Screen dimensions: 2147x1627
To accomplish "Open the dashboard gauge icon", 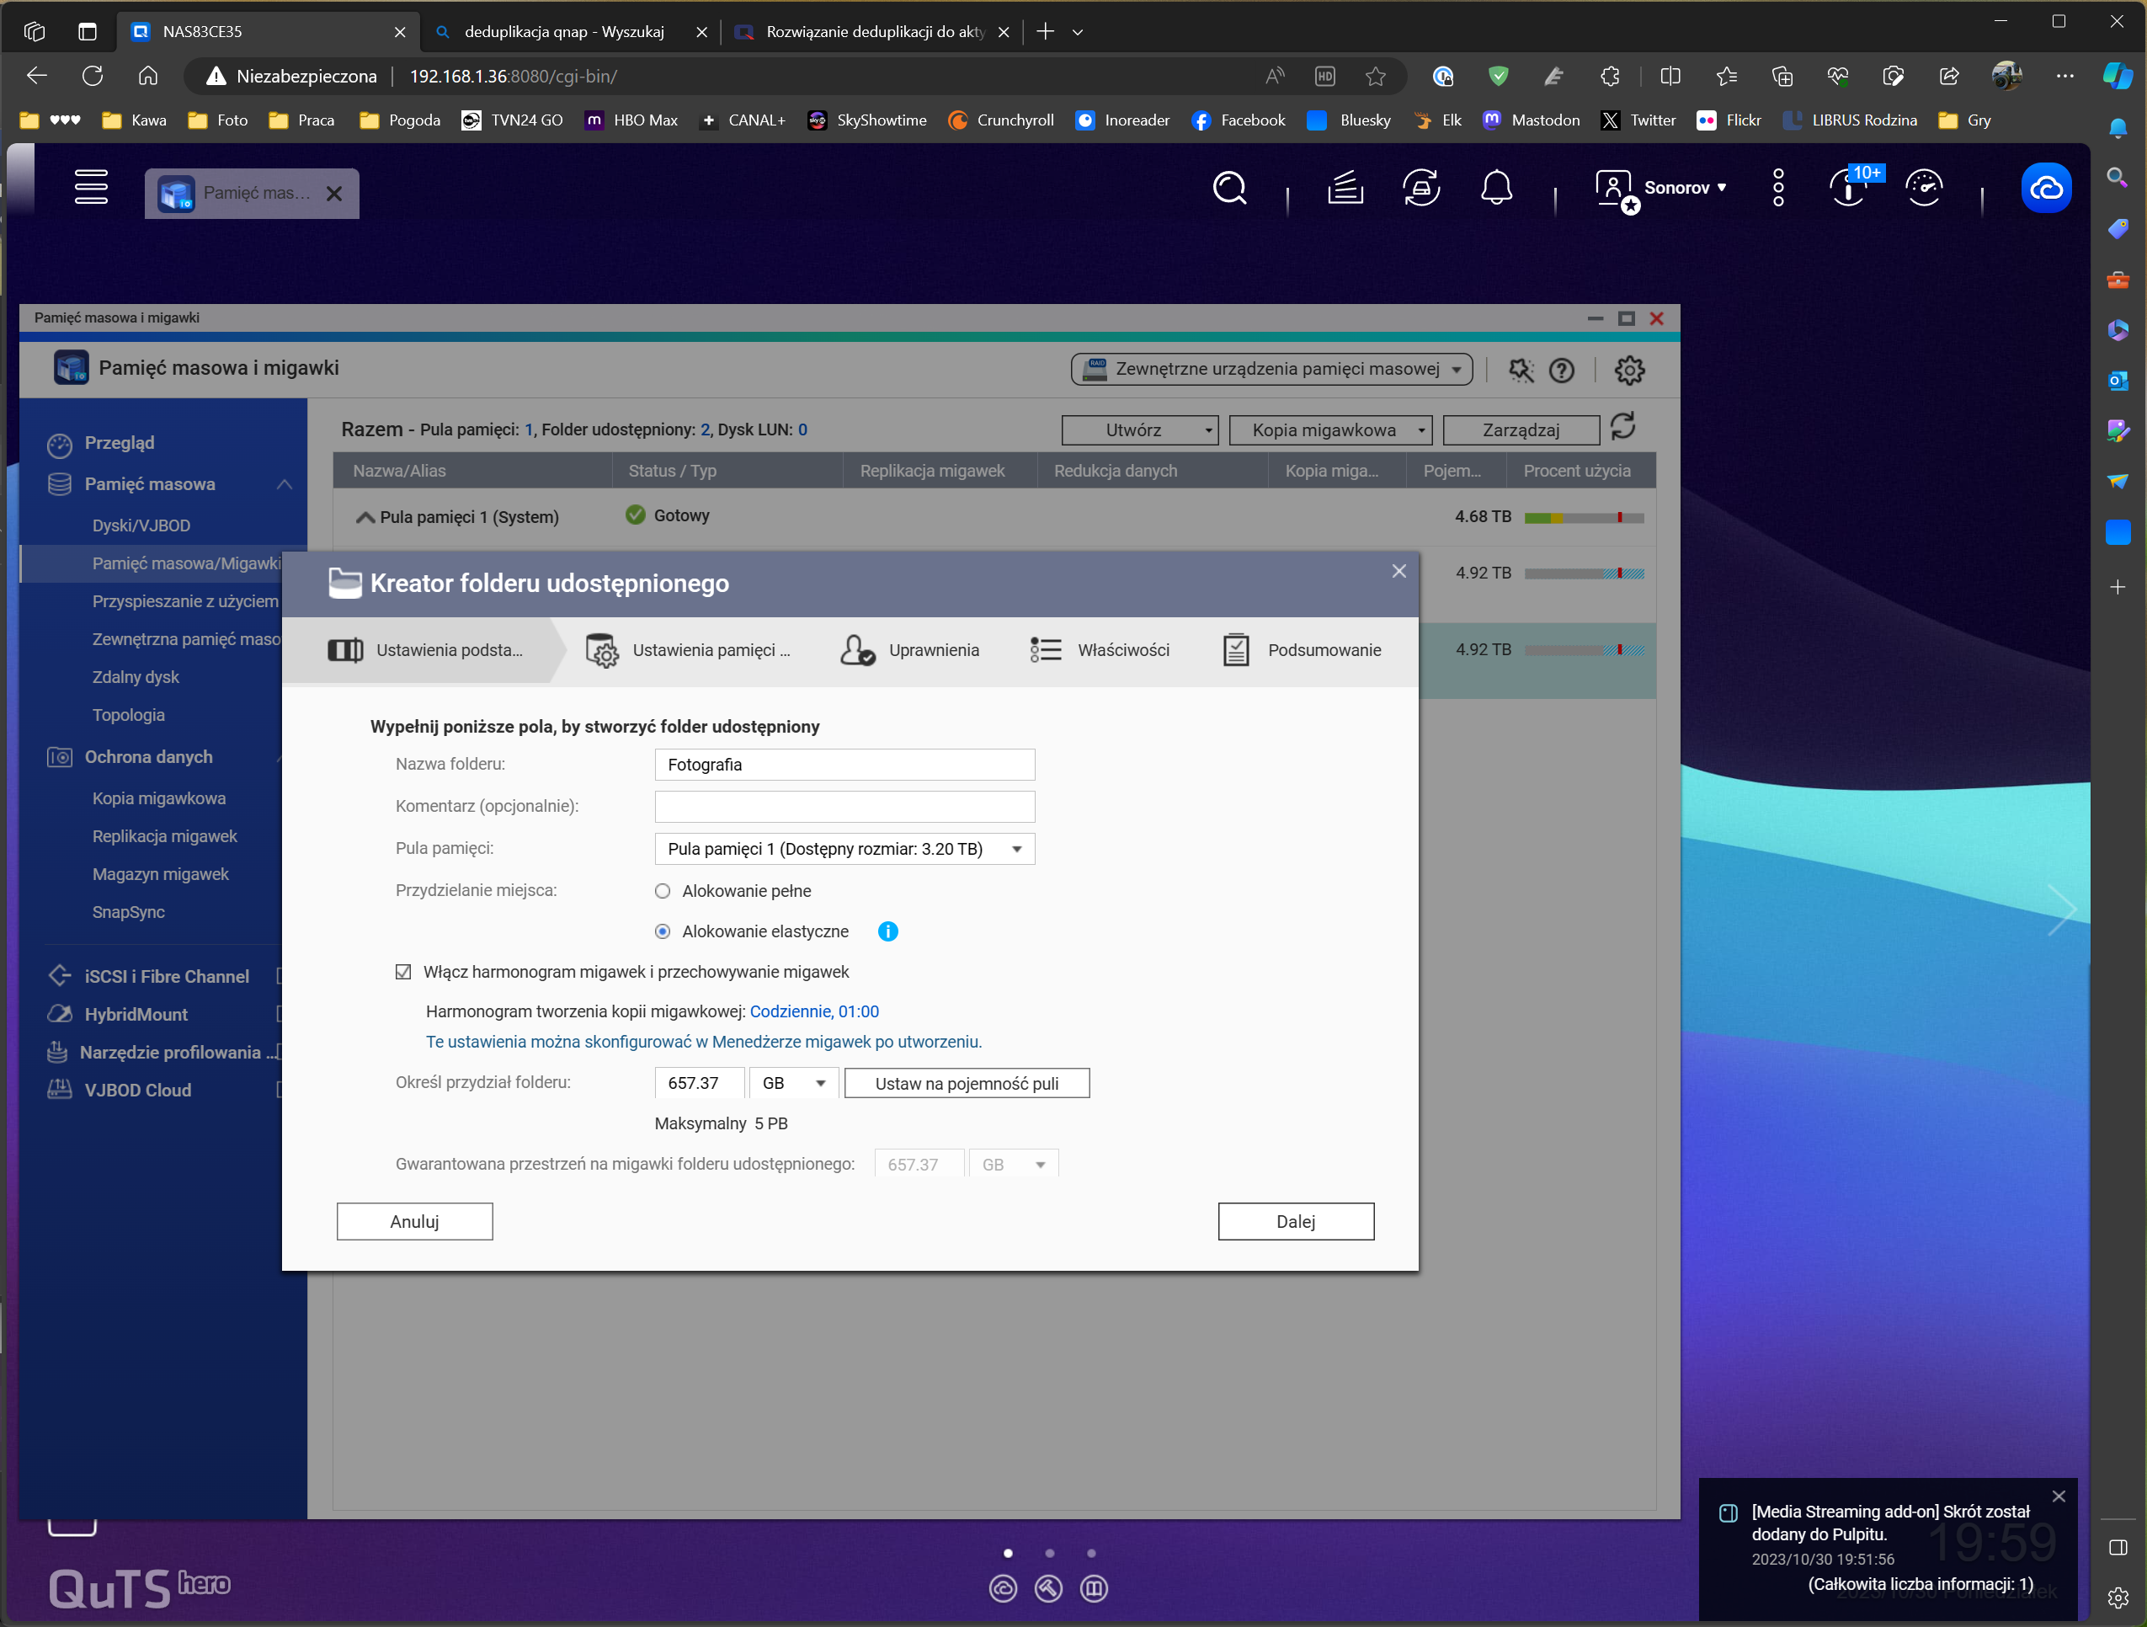I will tap(1924, 187).
